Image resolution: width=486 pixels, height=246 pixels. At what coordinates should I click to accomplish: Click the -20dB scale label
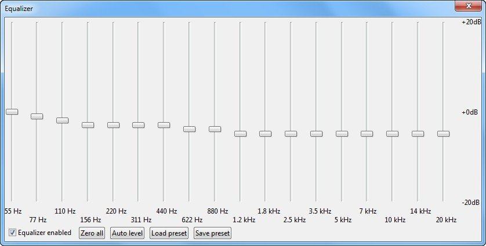click(471, 203)
